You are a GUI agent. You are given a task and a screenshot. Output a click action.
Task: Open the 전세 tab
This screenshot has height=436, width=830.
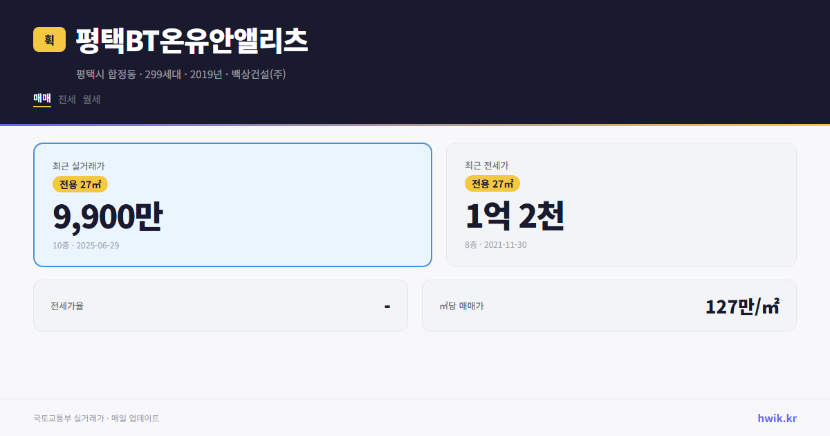point(66,99)
